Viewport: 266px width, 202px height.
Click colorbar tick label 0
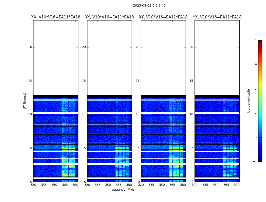(256, 65)
